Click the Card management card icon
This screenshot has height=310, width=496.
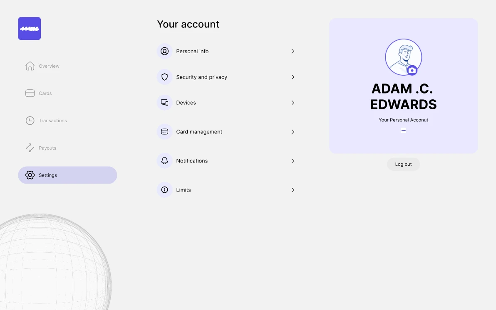tap(164, 132)
